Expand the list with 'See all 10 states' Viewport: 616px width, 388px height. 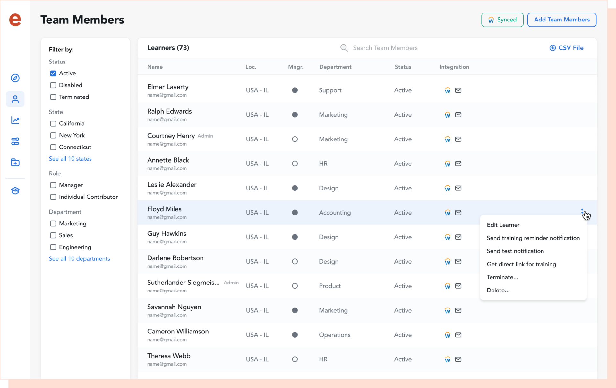[x=70, y=158]
